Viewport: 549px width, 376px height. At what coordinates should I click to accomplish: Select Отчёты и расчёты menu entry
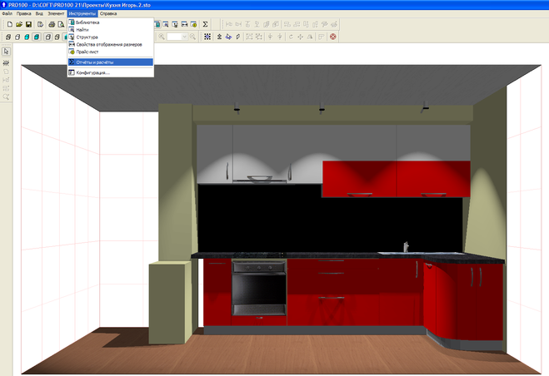click(x=111, y=62)
